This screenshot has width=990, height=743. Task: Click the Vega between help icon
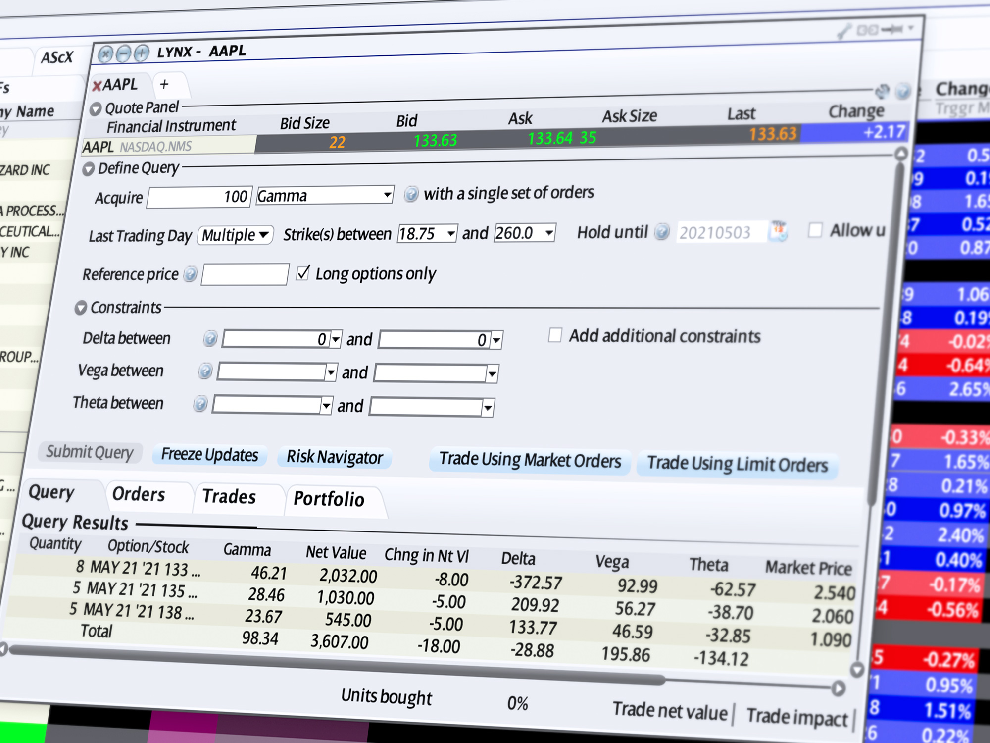pyautogui.click(x=205, y=371)
